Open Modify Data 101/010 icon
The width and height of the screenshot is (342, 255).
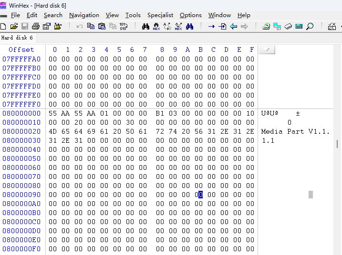(124, 27)
